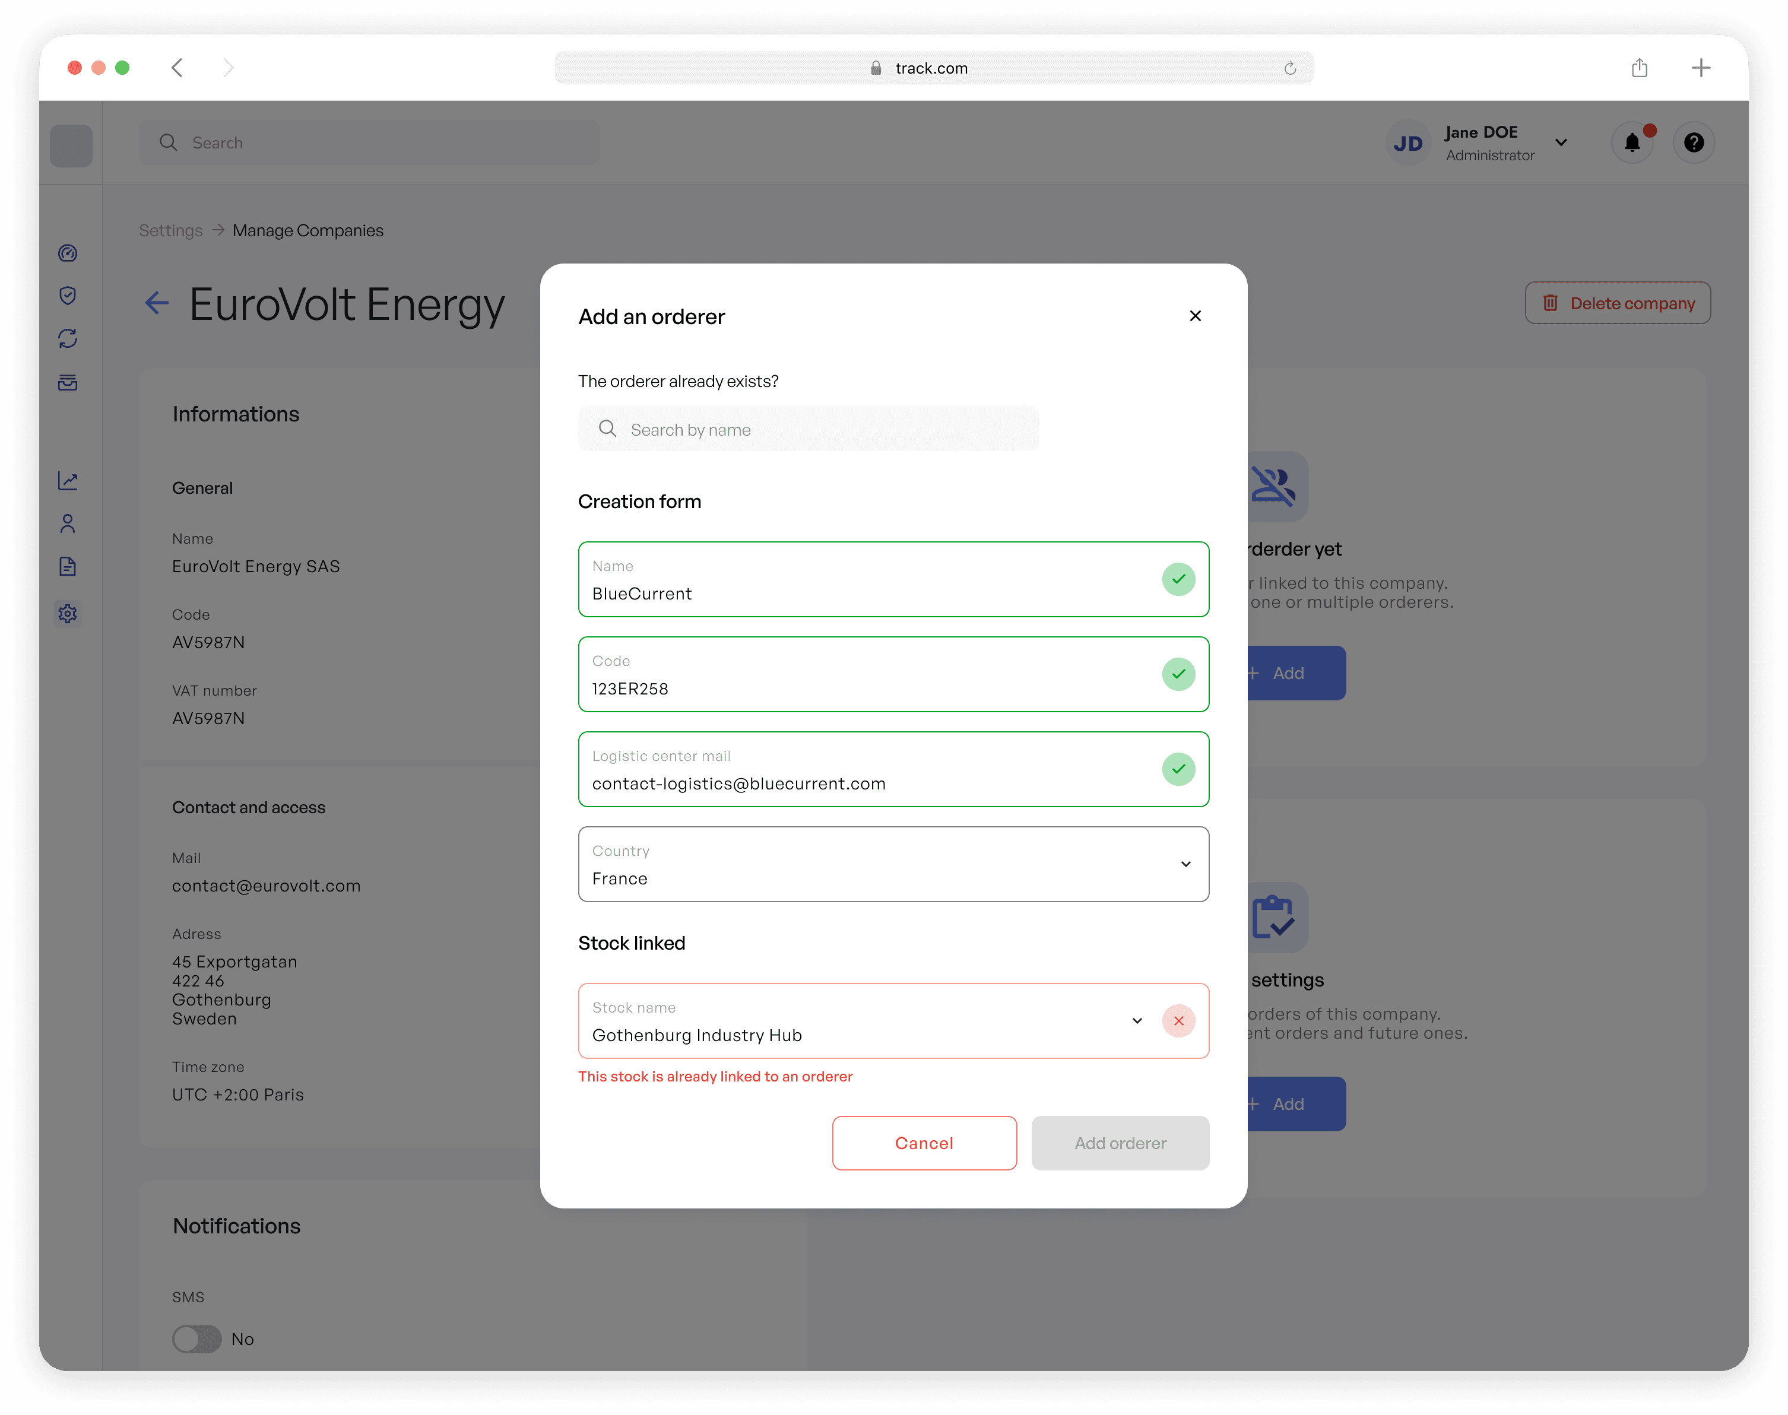Click the dashboard gauge sidebar icon
This screenshot has height=1415, width=1788.
click(68, 253)
